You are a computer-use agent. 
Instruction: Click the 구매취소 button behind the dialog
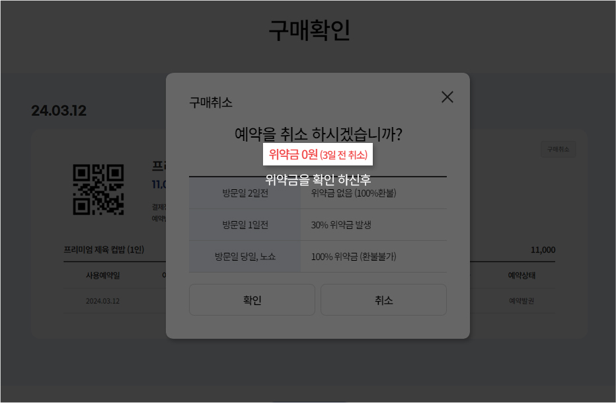[558, 148]
